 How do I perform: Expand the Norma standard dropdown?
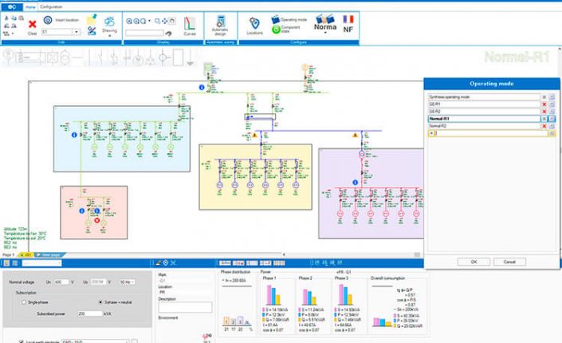click(325, 33)
